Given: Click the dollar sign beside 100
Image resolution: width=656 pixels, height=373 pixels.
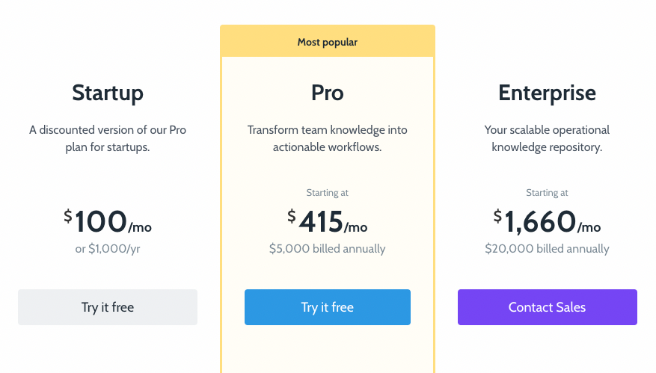Looking at the screenshot, I should [68, 216].
